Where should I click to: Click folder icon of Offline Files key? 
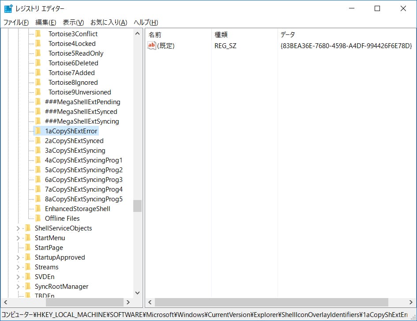point(38,218)
